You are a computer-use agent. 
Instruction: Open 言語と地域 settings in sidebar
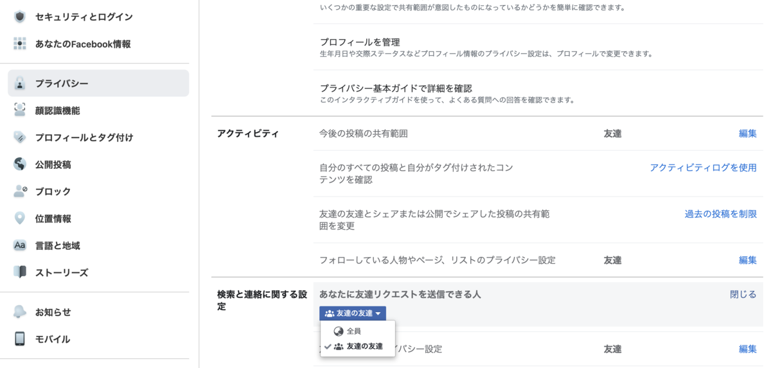[57, 245]
